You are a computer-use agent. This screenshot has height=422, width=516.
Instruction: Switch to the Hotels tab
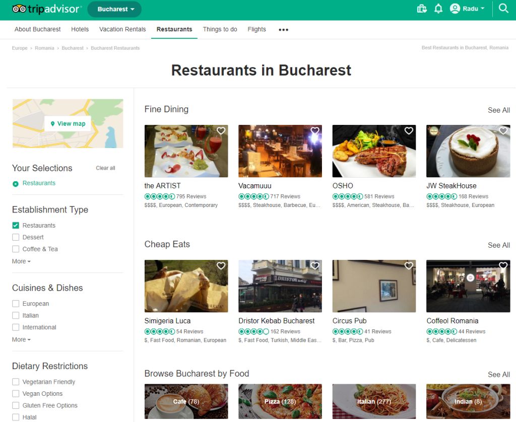(80, 29)
